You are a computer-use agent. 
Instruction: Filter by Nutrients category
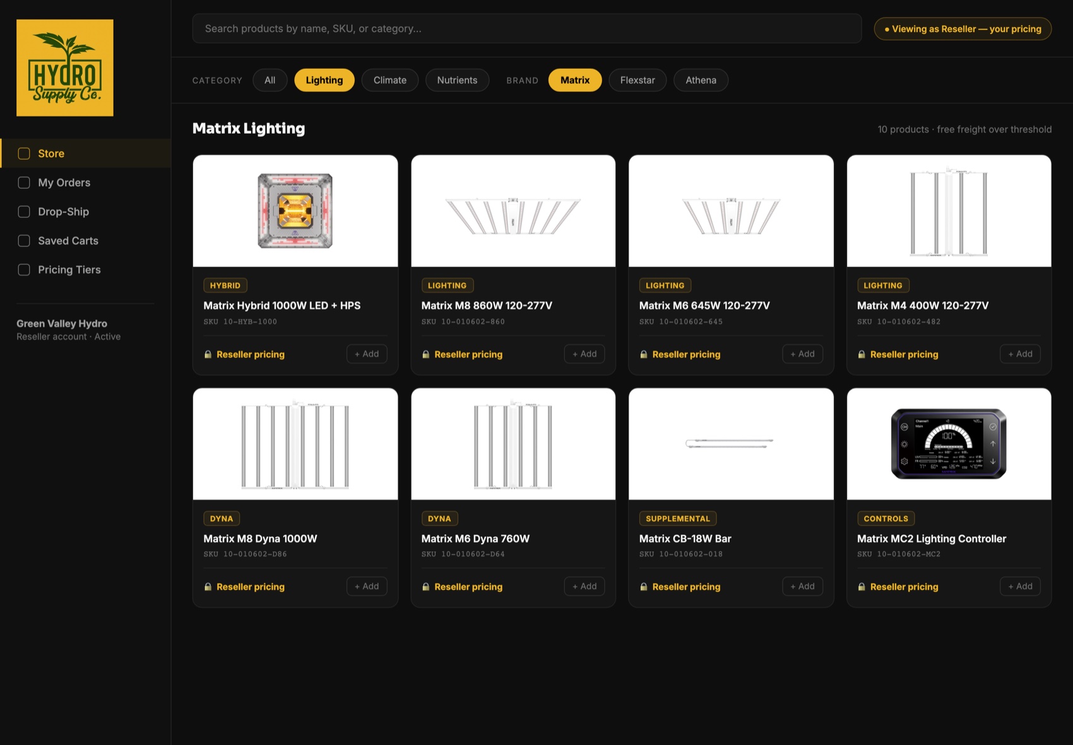(x=458, y=80)
